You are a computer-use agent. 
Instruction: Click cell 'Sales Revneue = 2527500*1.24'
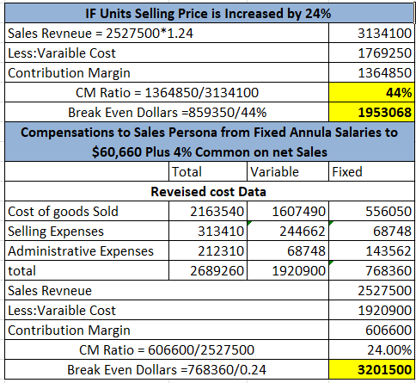(167, 33)
